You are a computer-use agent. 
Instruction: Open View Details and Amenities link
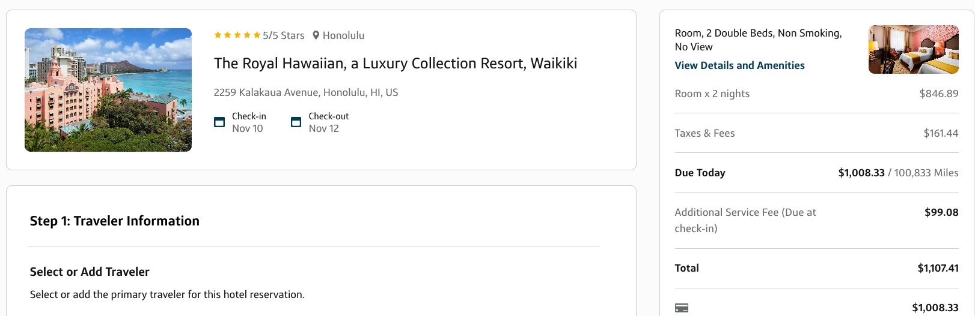pos(739,65)
